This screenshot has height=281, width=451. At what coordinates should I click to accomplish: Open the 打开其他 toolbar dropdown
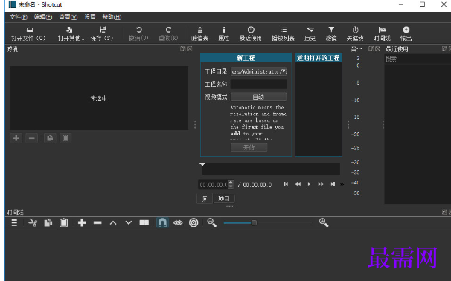tap(71, 33)
